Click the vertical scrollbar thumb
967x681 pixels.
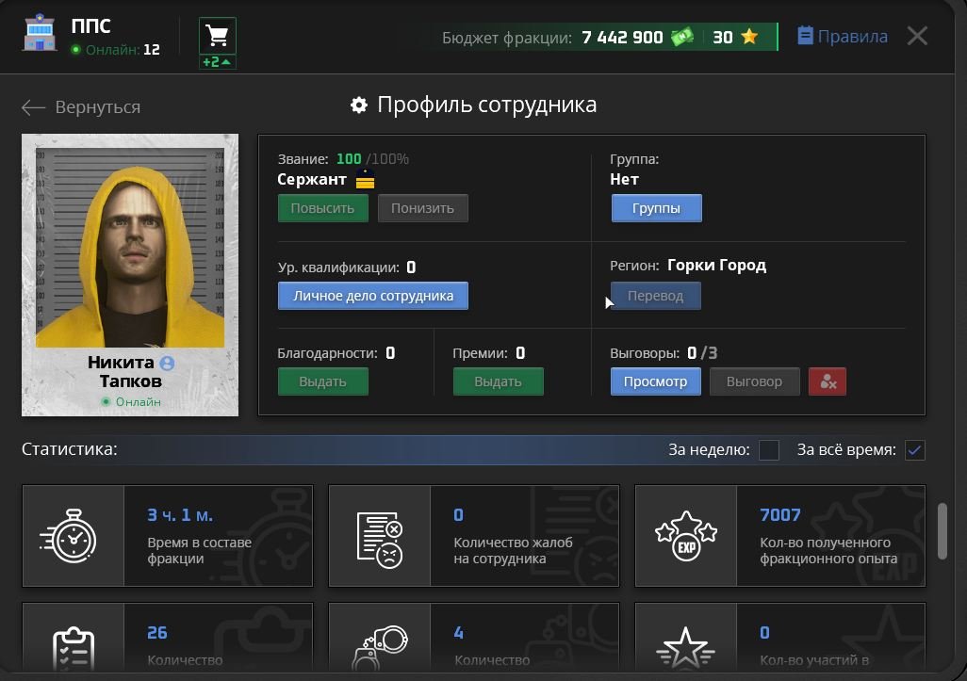[942, 531]
